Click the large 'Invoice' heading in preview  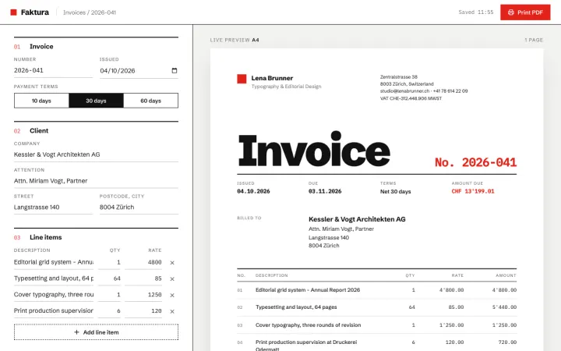314,150
